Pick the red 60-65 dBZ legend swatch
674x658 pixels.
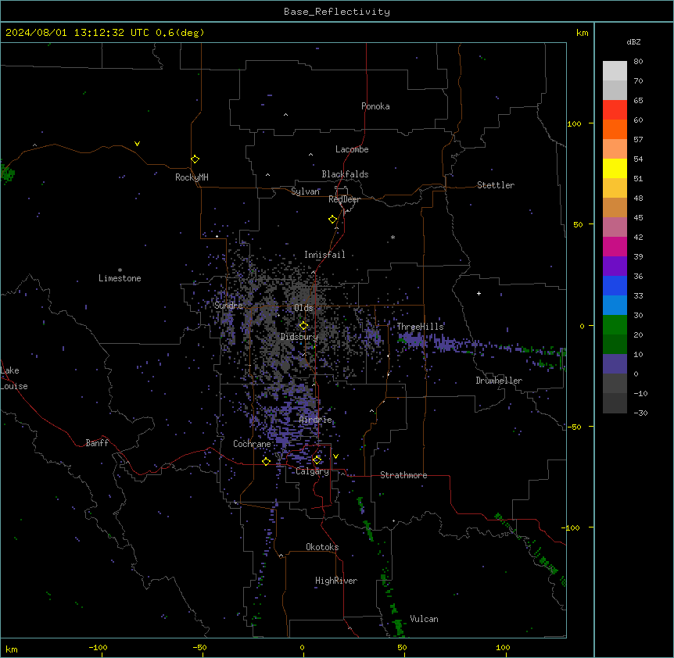[615, 110]
